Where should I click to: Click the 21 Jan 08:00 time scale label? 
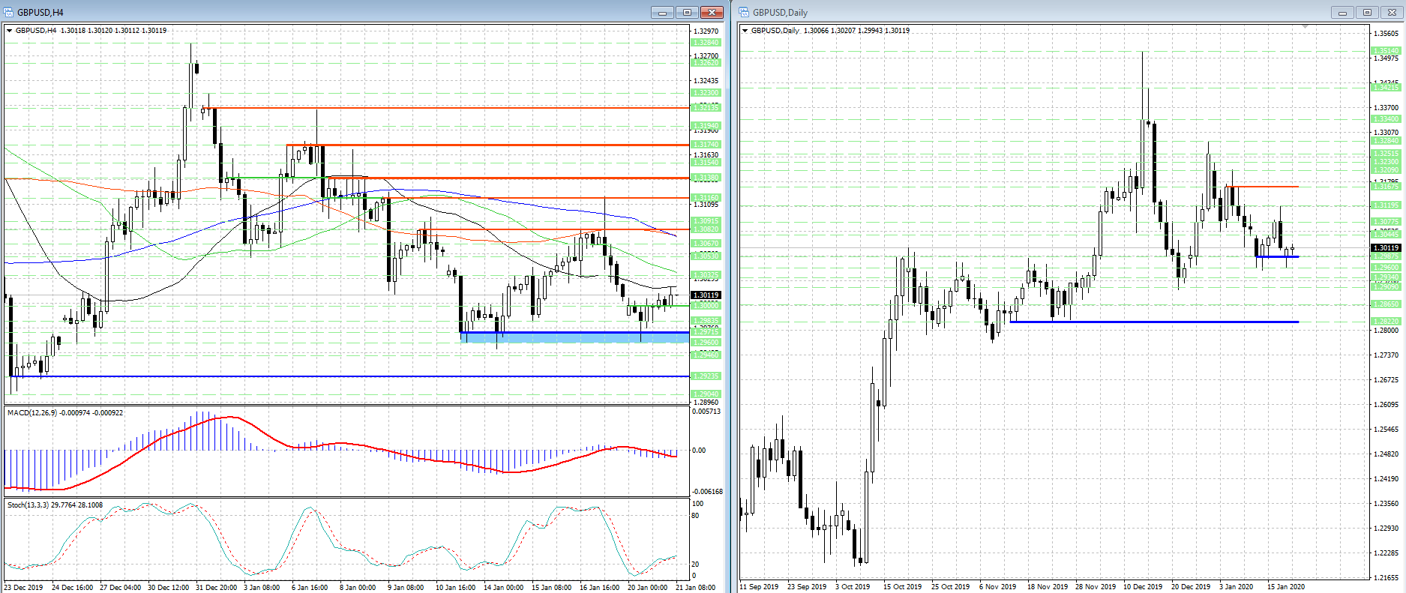(x=696, y=587)
